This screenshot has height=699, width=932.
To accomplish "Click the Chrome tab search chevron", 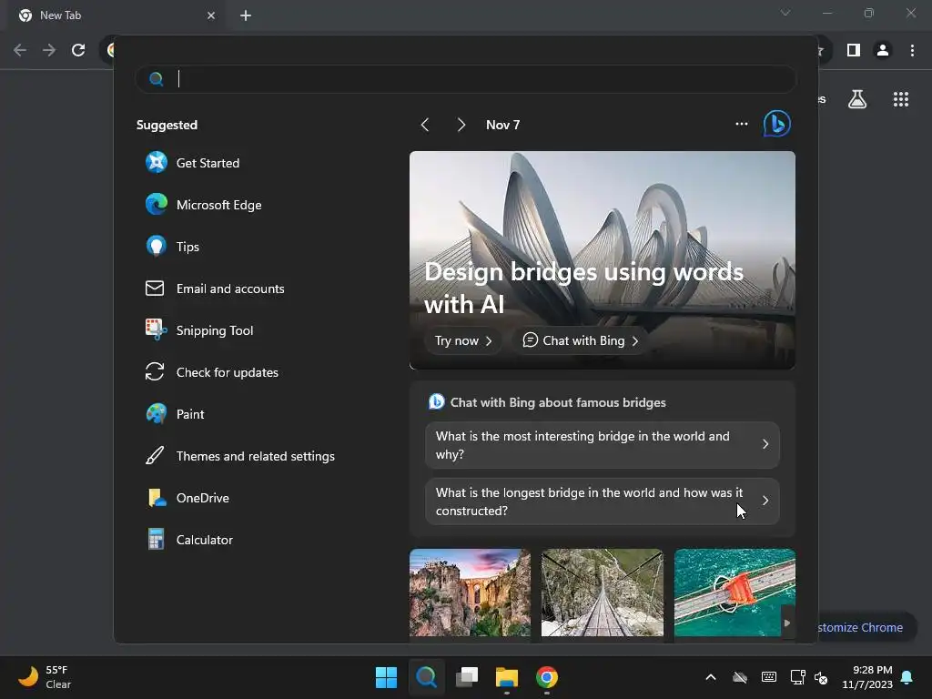I will pyautogui.click(x=785, y=13).
